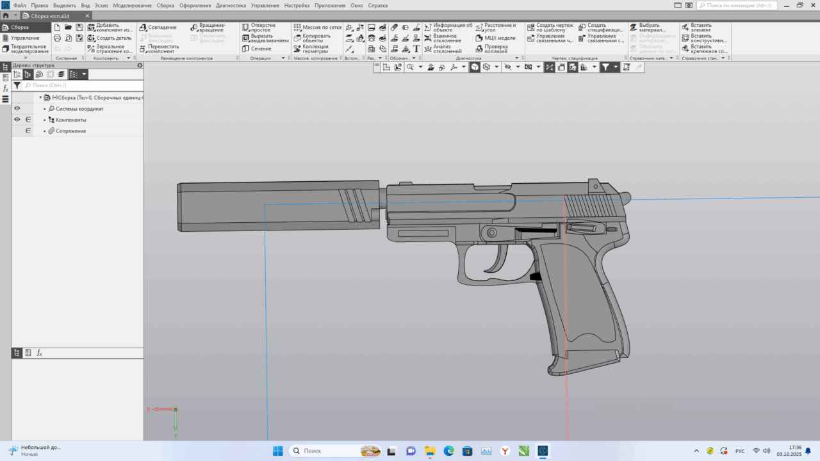Toggle visibility of Компоненты in the tree
Image resolution: width=820 pixels, height=461 pixels.
point(17,120)
